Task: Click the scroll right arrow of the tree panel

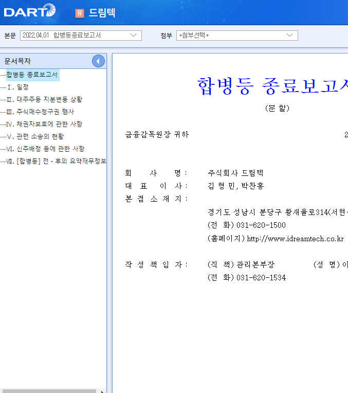Action: (102, 391)
